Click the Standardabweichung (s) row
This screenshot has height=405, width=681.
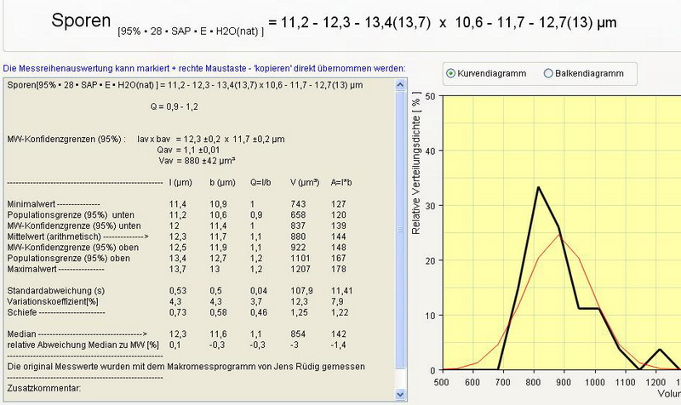point(54,292)
